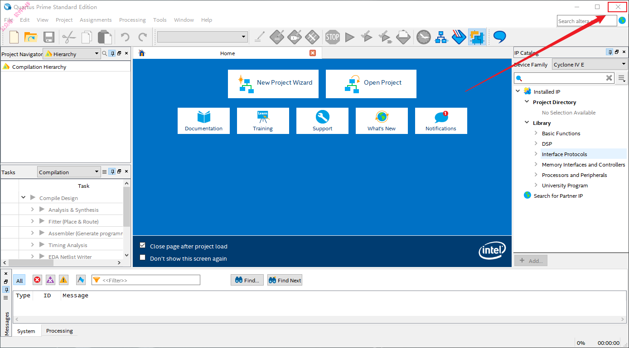This screenshot has width=629, height=348.
Task: Switch to the System messages tab
Action: pyautogui.click(x=26, y=331)
